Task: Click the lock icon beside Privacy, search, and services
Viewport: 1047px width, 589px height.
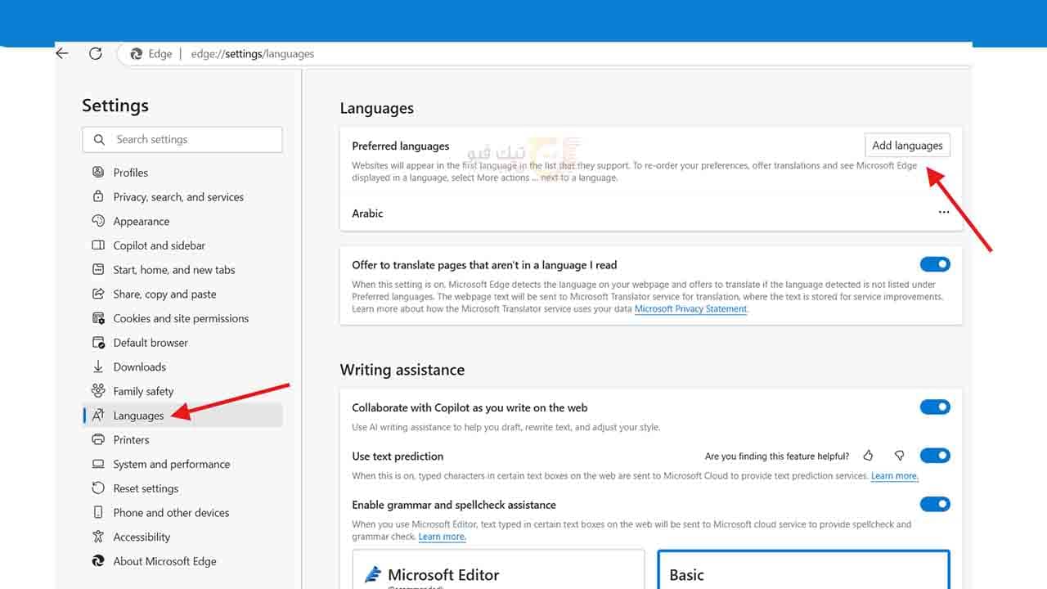Action: (98, 197)
